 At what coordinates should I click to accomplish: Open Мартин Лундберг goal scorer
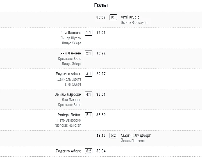pos(136,135)
